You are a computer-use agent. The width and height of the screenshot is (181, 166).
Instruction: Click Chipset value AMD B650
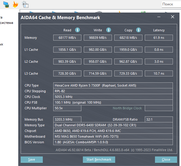tap(113, 131)
